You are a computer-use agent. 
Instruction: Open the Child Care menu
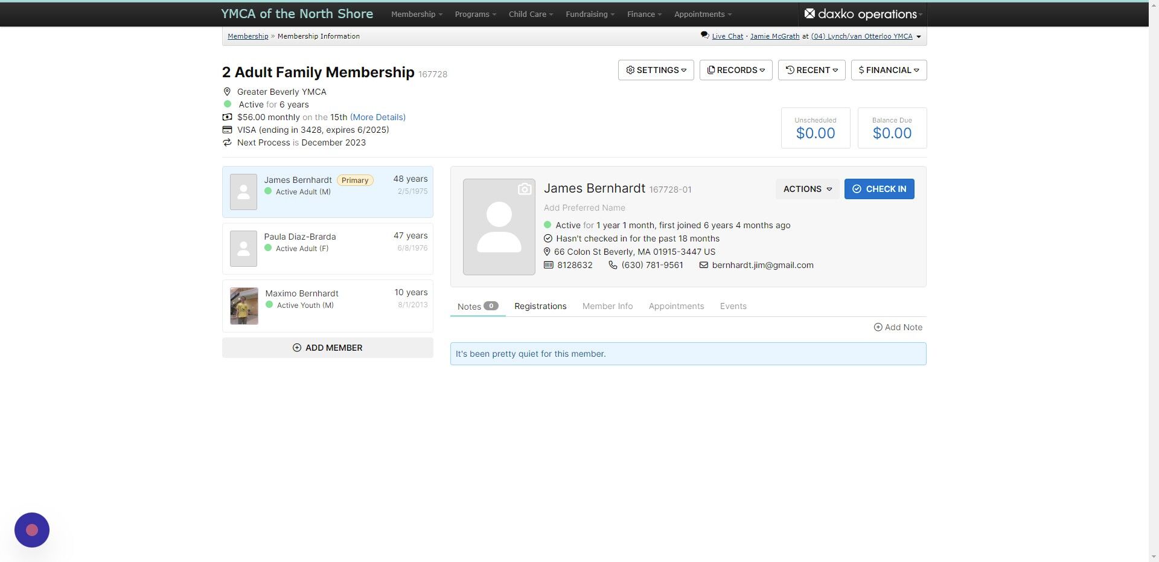click(531, 14)
